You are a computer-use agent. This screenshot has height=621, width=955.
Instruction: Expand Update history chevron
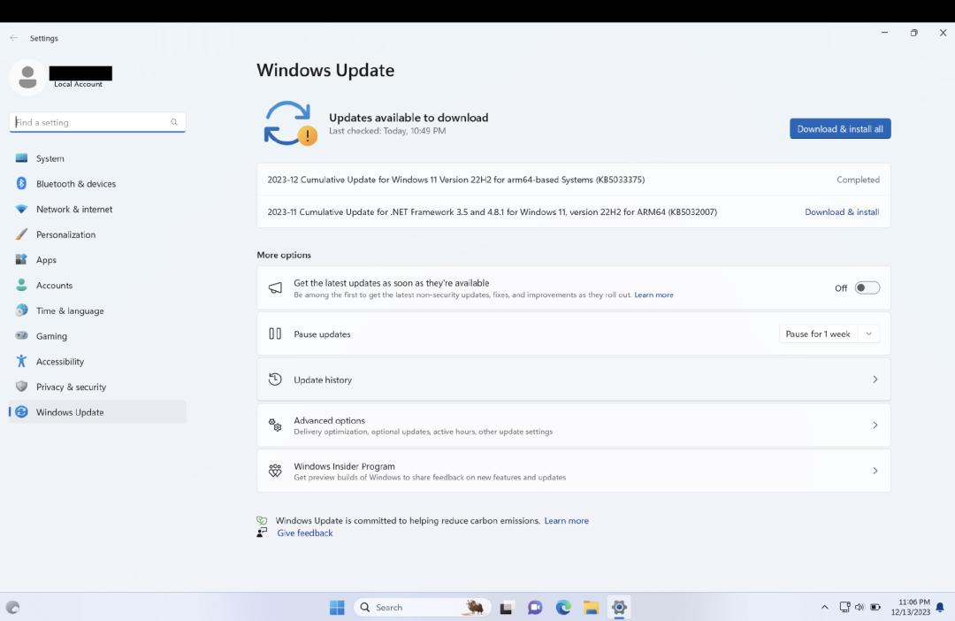pyautogui.click(x=875, y=379)
